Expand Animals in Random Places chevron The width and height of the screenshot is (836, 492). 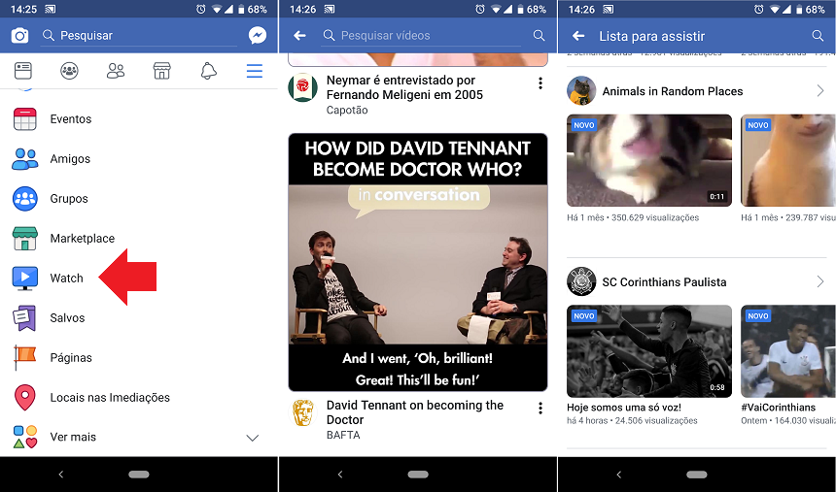click(820, 91)
